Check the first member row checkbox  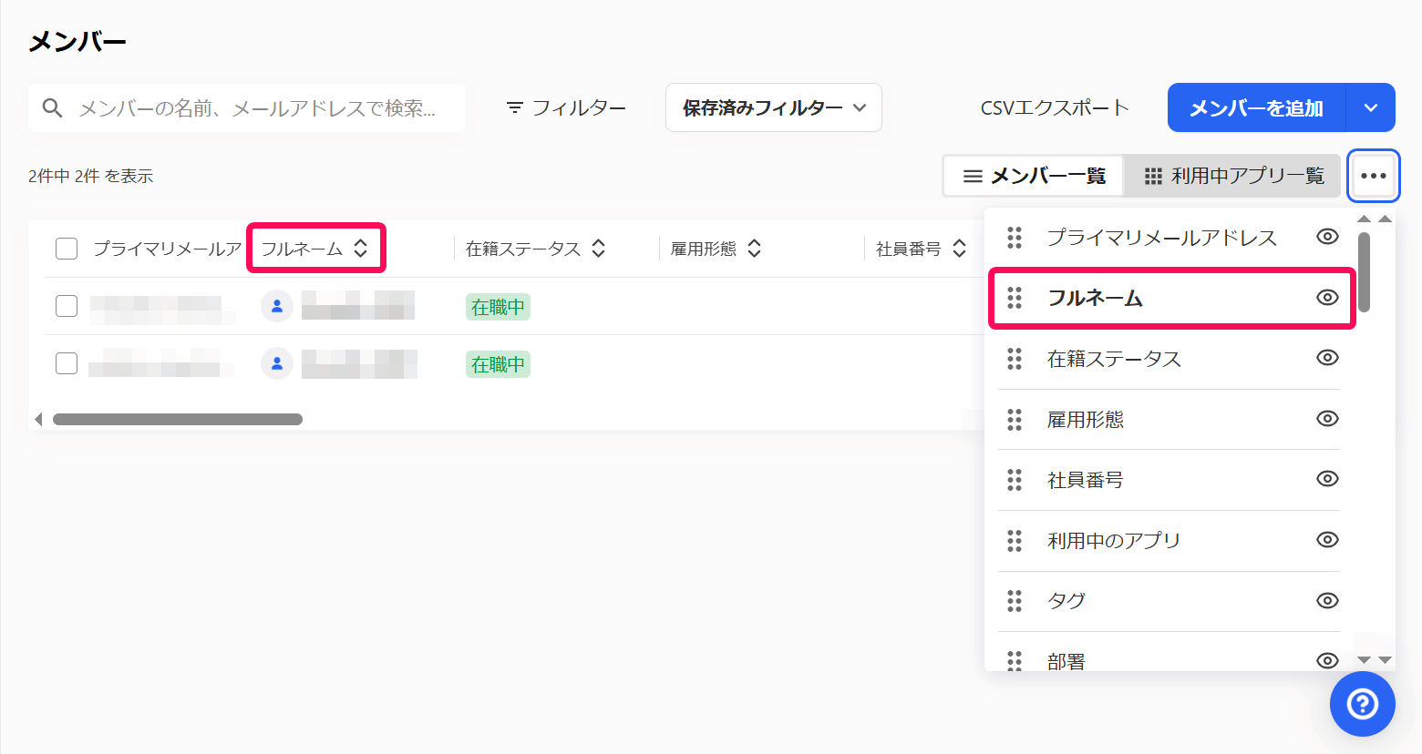coord(67,306)
